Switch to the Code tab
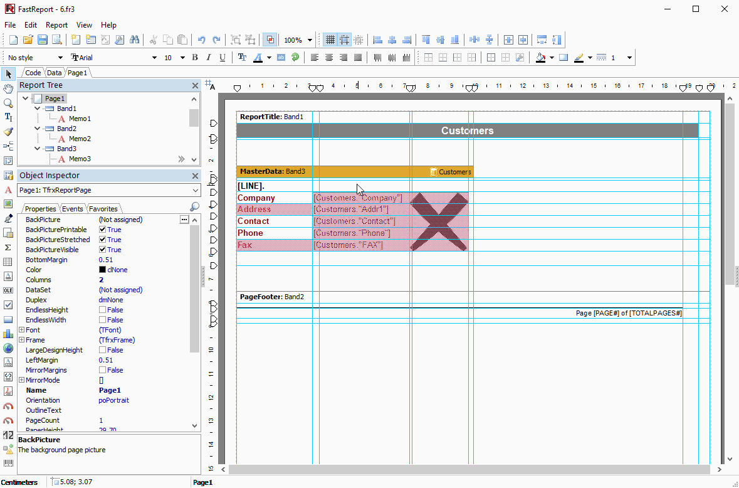This screenshot has height=488, width=739. (33, 73)
